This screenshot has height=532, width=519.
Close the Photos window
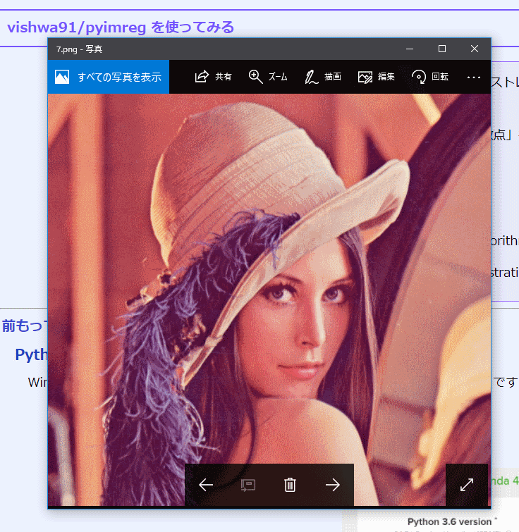click(x=475, y=49)
